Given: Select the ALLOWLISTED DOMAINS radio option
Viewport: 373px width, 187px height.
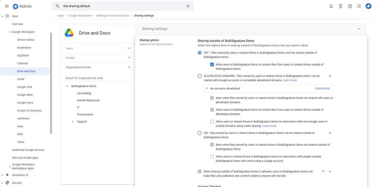Looking at the screenshot, I should (x=199, y=76).
